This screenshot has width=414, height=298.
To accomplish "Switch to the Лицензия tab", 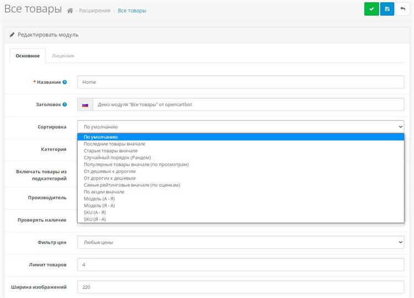I will (63, 56).
